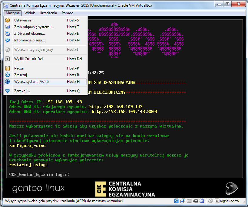Click the VirtualBox title bar app icon

[6, 5]
